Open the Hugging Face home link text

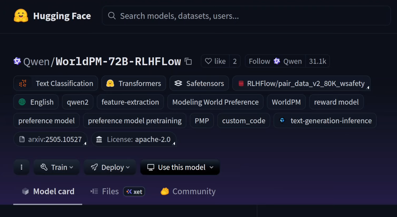pos(62,16)
